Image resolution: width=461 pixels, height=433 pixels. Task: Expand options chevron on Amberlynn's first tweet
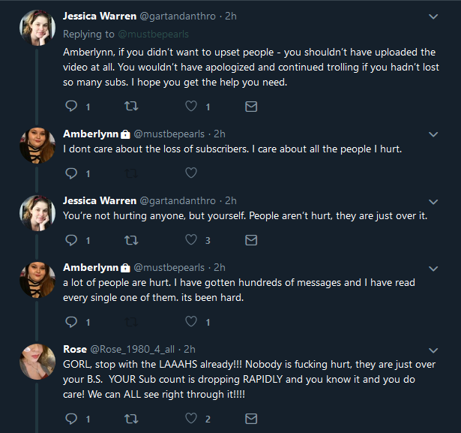tap(433, 134)
